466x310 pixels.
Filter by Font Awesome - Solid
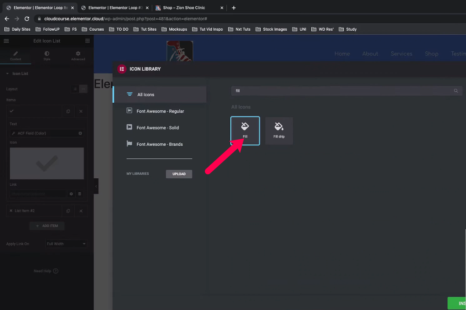[157, 128]
